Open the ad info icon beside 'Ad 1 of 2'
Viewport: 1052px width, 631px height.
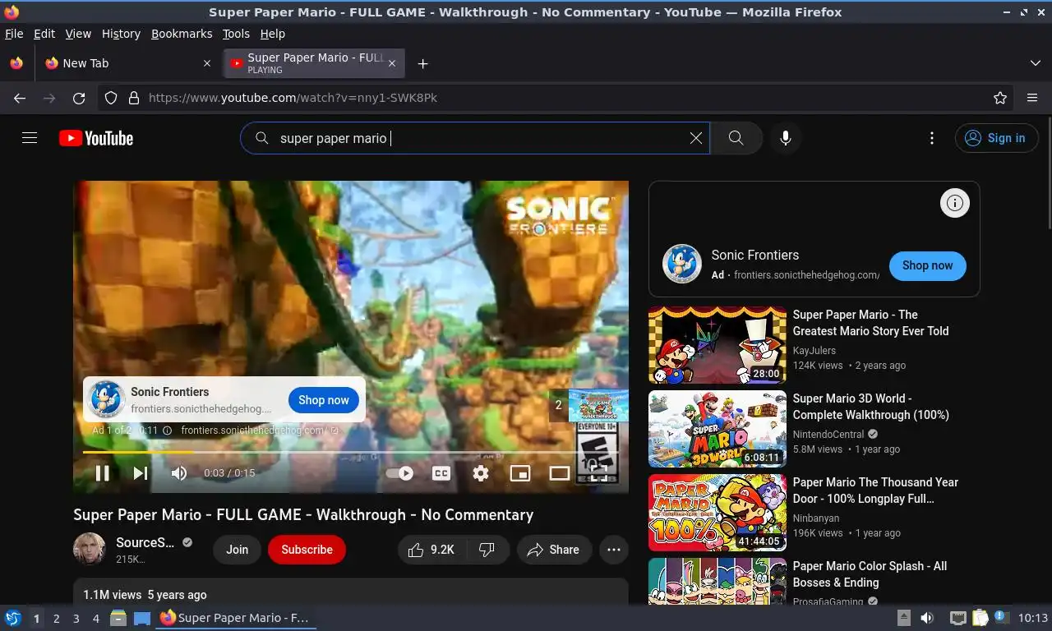coord(167,431)
